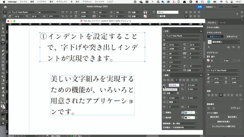Screen dimensions: 244x137
Task: Open paragraph style dropdown in Properties panel
Action: click(x=239, y=42)
